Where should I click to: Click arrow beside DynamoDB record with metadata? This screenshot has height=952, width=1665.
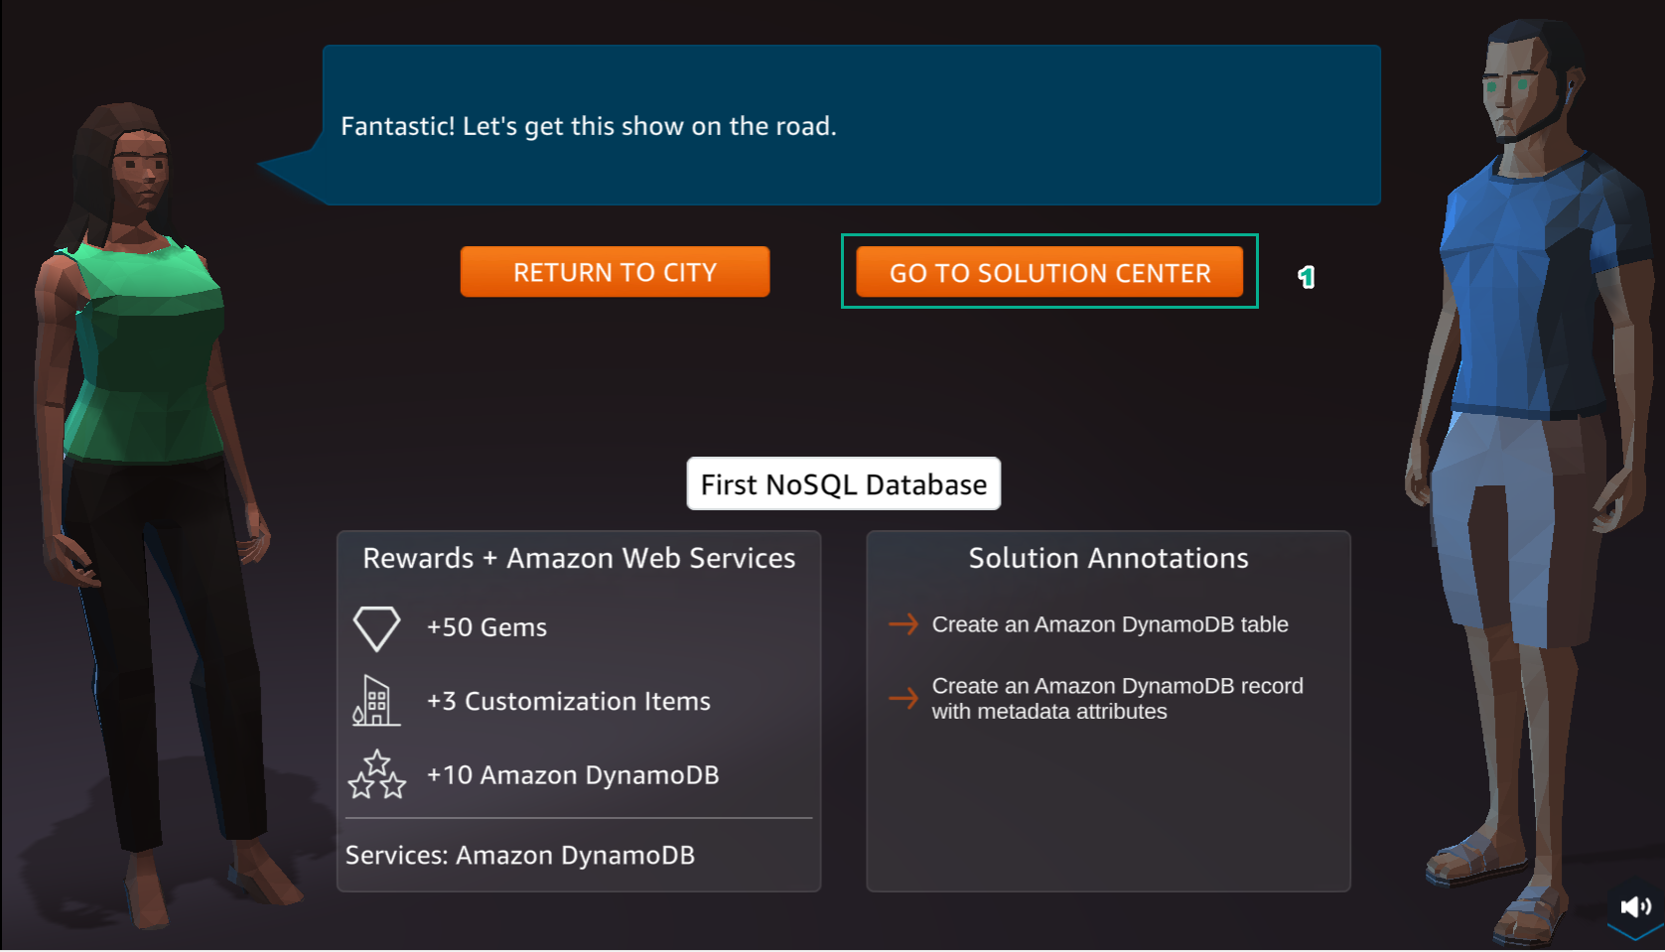point(903,698)
